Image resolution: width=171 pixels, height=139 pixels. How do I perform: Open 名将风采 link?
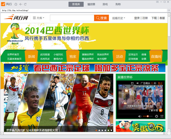[45, 59]
